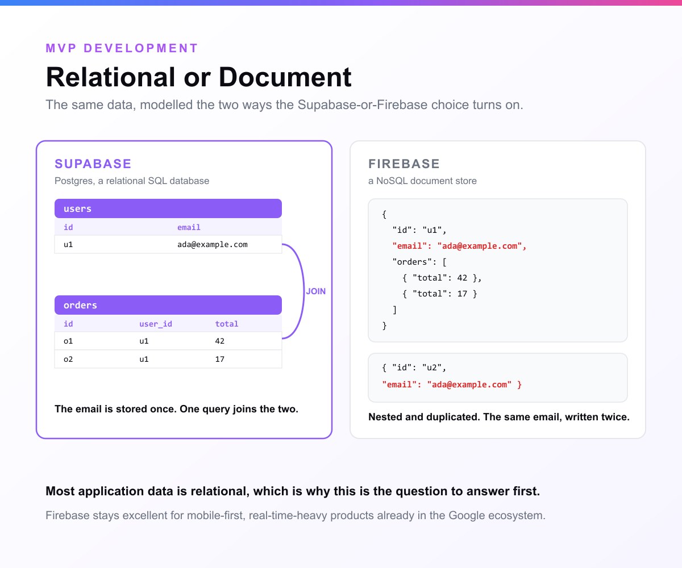Click the ada@example.com cell in users table
This screenshot has height=568, width=682.
213,244
